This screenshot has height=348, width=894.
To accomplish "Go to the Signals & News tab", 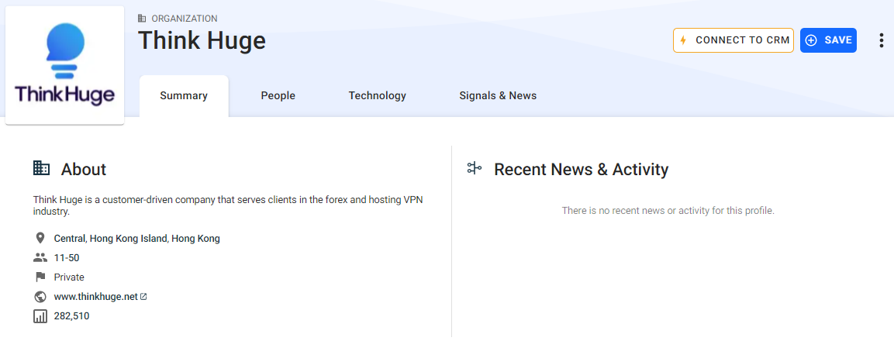I will [497, 96].
